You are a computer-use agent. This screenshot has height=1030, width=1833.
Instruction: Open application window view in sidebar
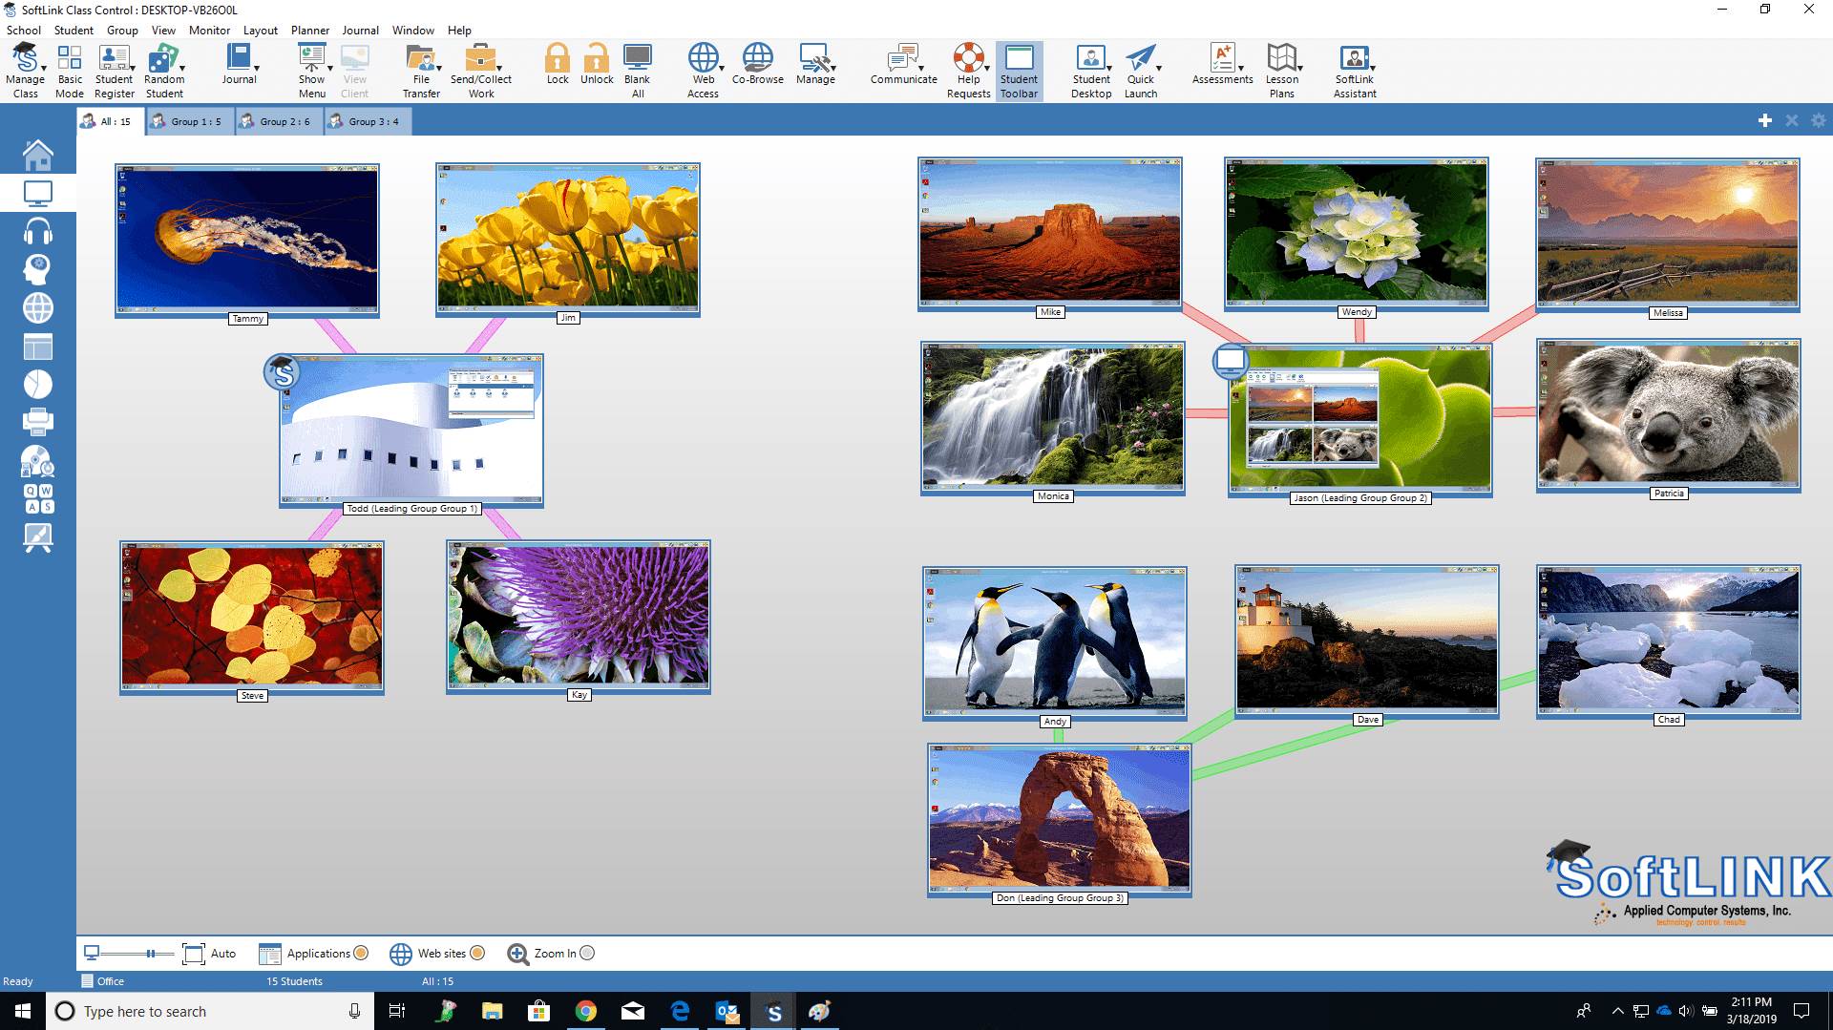(38, 347)
